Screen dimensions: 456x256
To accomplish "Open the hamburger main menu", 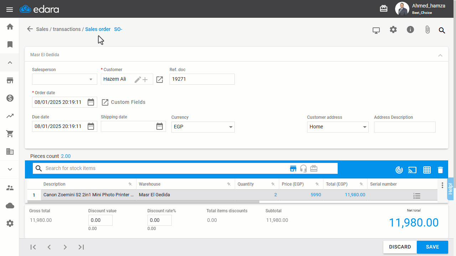I will [x=10, y=9].
